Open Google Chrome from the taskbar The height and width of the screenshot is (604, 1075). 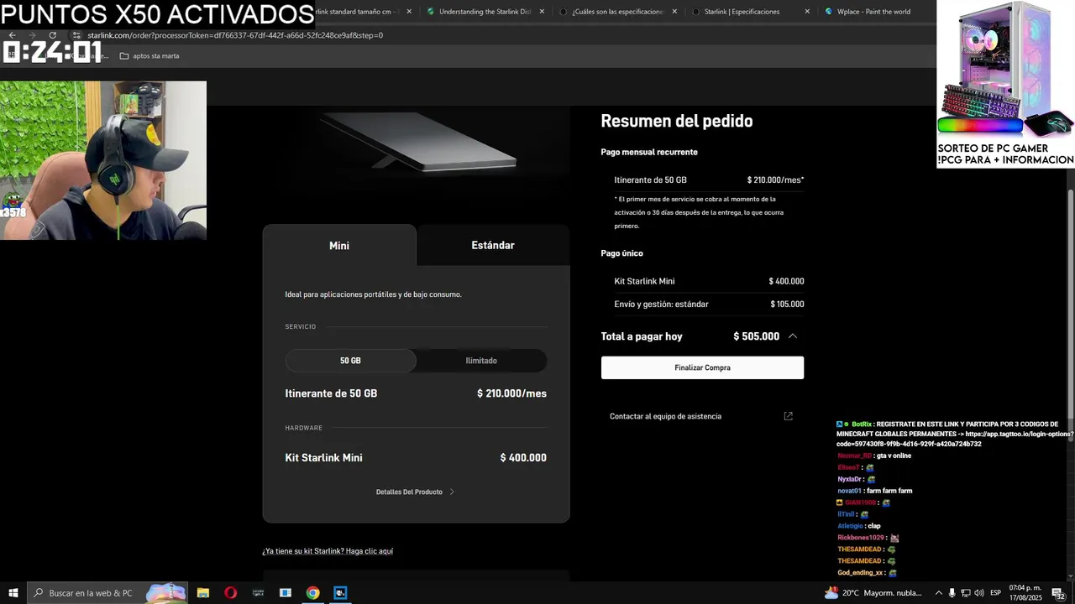[312, 593]
